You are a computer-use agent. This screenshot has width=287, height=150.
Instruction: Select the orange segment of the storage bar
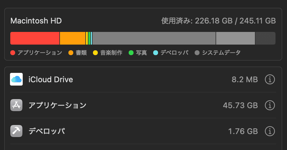tap(73, 38)
